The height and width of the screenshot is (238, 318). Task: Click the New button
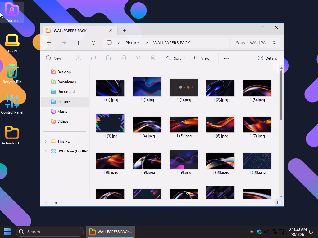(x=56, y=58)
